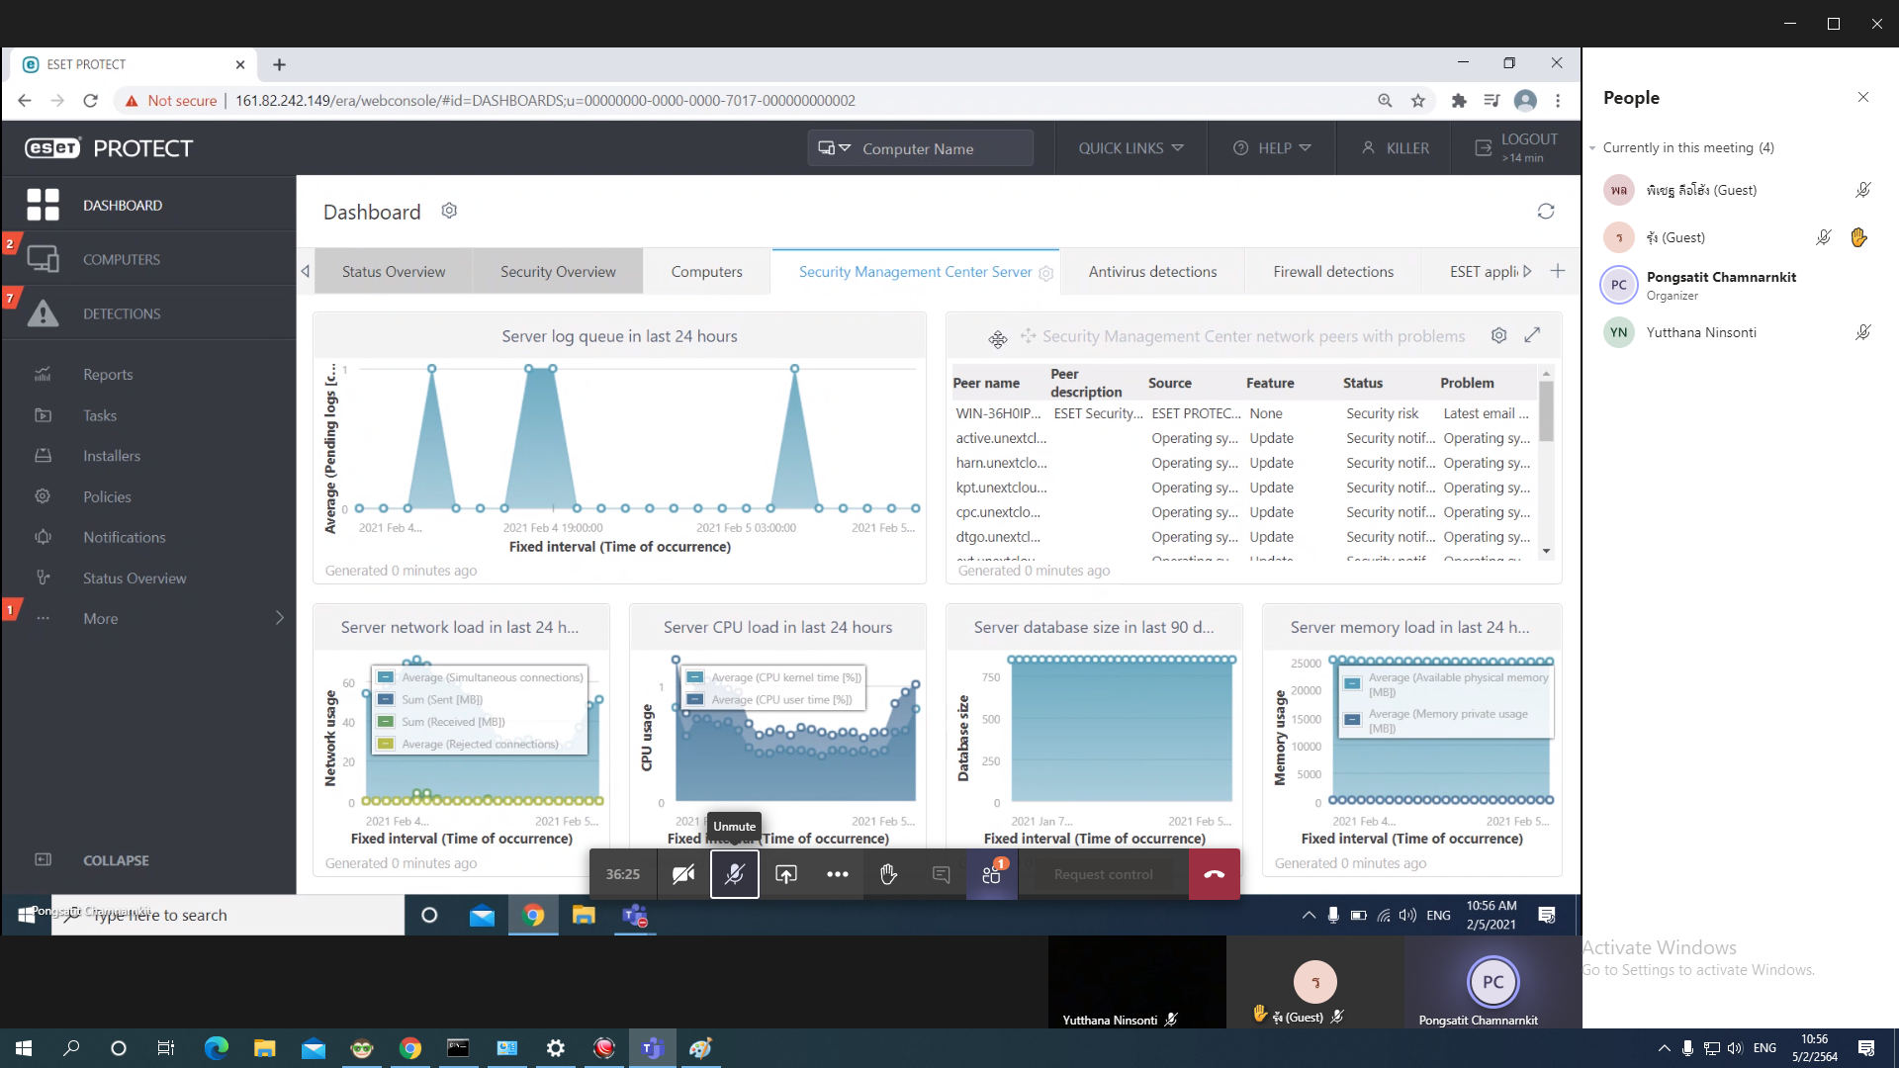
Task: Click Request control button
Action: (x=1103, y=874)
